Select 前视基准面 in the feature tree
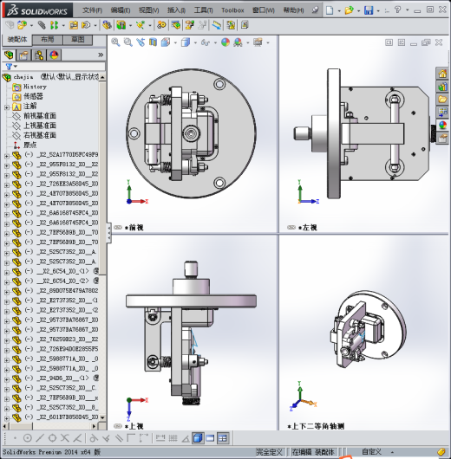This screenshot has height=459, width=451. (x=40, y=116)
